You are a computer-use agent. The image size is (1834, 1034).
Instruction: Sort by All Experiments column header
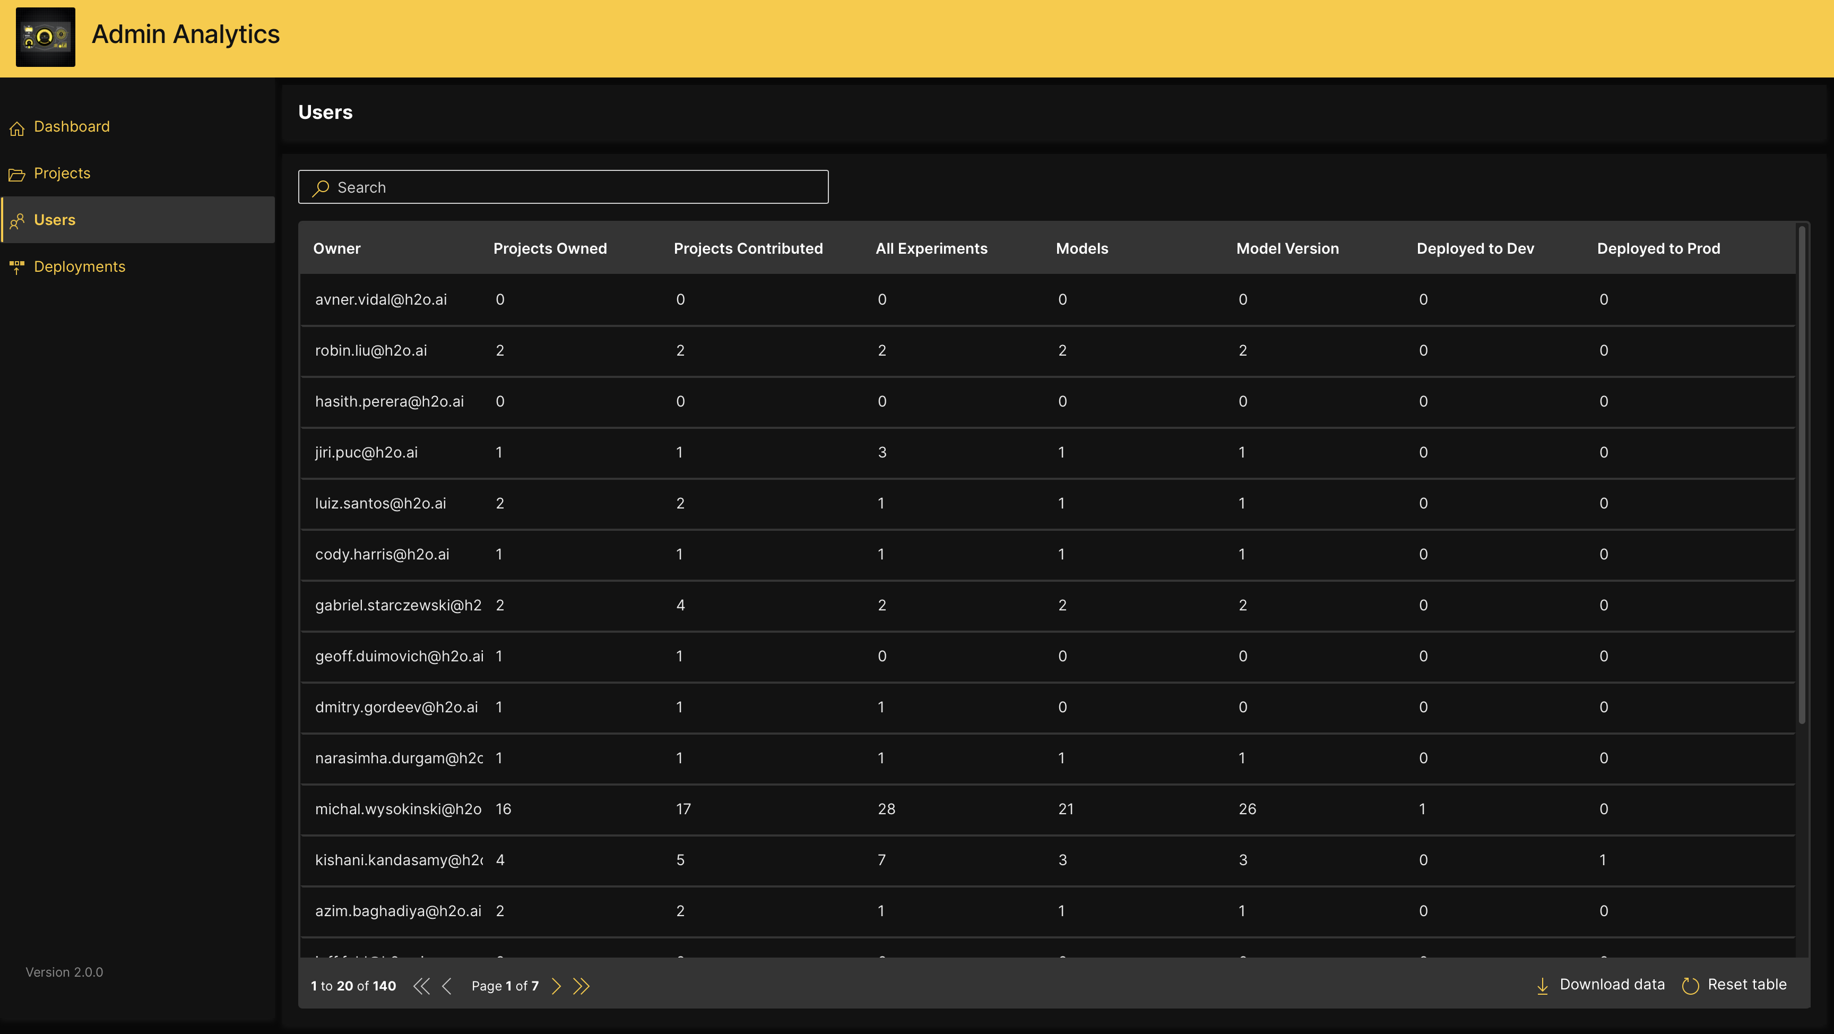tap(931, 248)
